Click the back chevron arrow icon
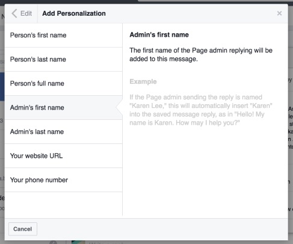 [14, 13]
